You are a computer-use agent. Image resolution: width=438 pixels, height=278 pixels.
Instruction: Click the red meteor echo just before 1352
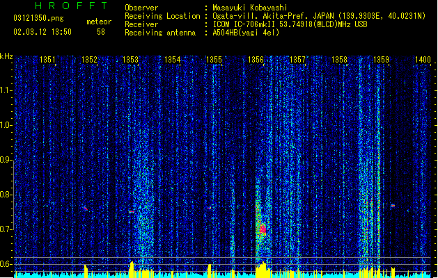point(86,208)
